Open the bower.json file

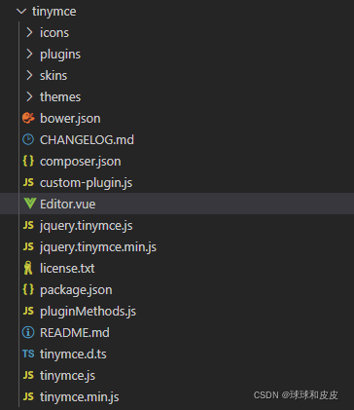click(70, 119)
